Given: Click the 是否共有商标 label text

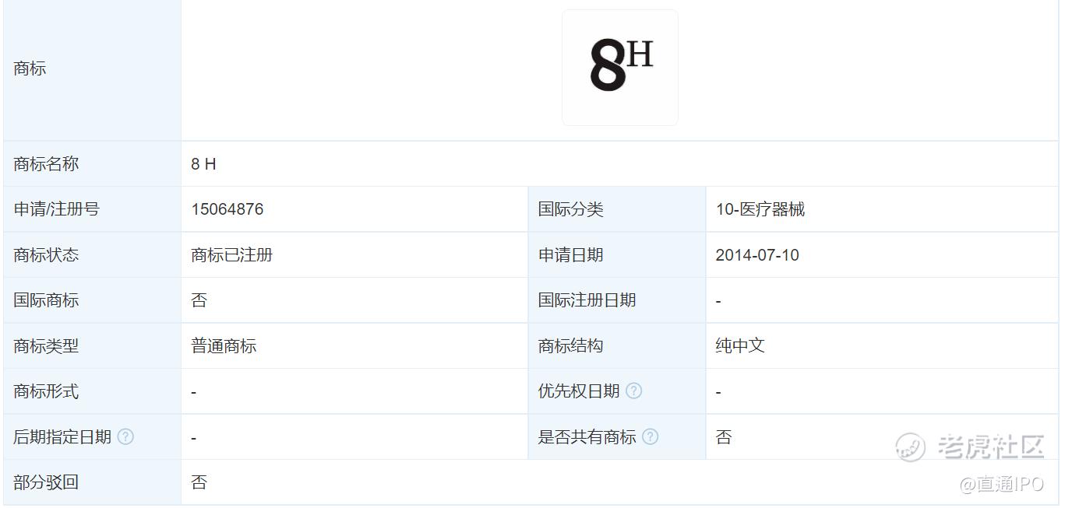Looking at the screenshot, I should (x=587, y=436).
